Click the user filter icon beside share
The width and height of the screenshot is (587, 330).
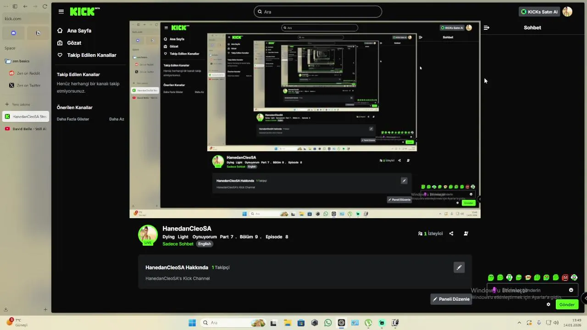pyautogui.click(x=466, y=233)
